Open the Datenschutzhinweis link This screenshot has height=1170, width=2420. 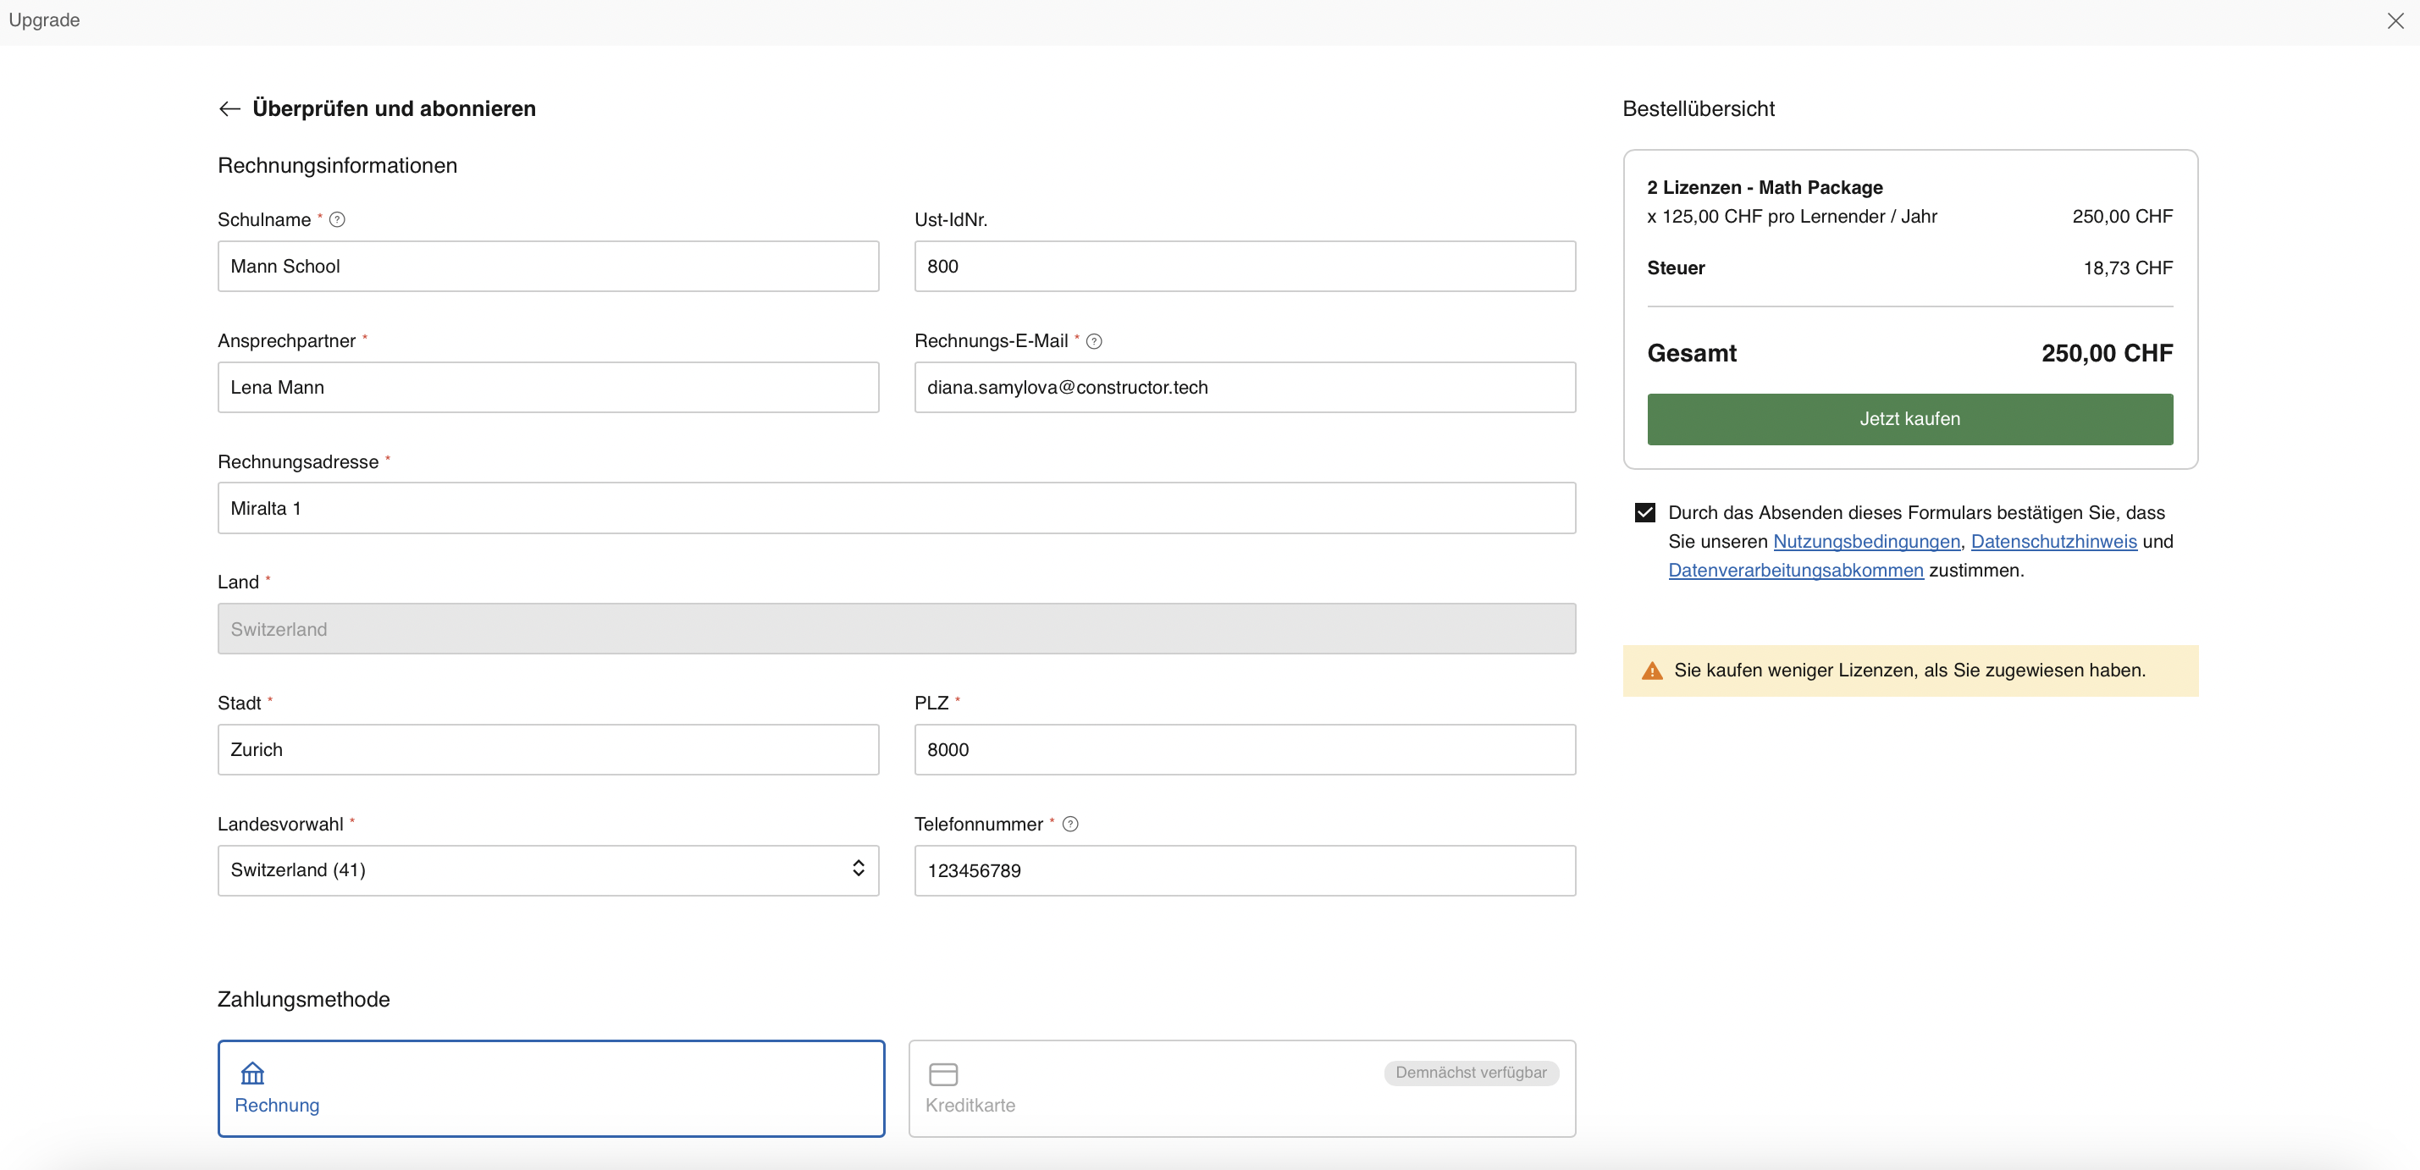point(2053,542)
